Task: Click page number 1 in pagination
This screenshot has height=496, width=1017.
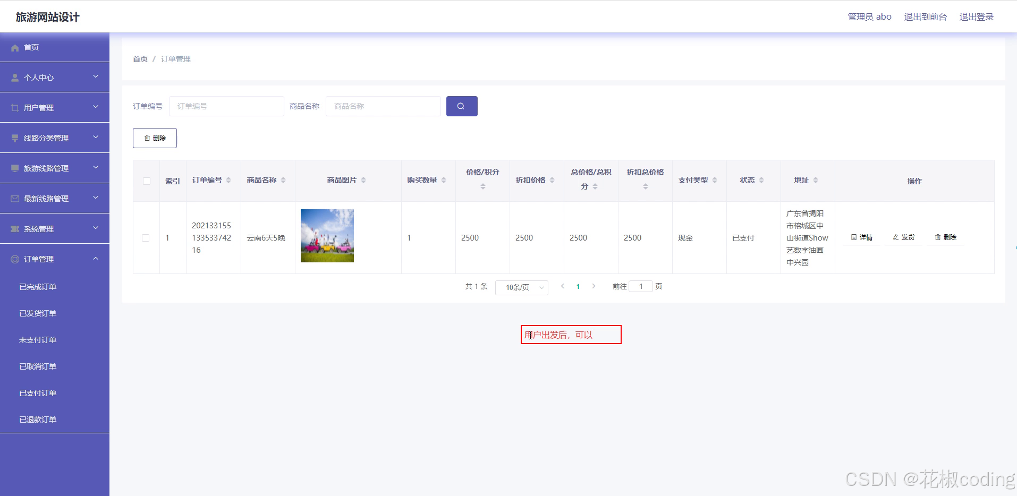Action: (578, 287)
